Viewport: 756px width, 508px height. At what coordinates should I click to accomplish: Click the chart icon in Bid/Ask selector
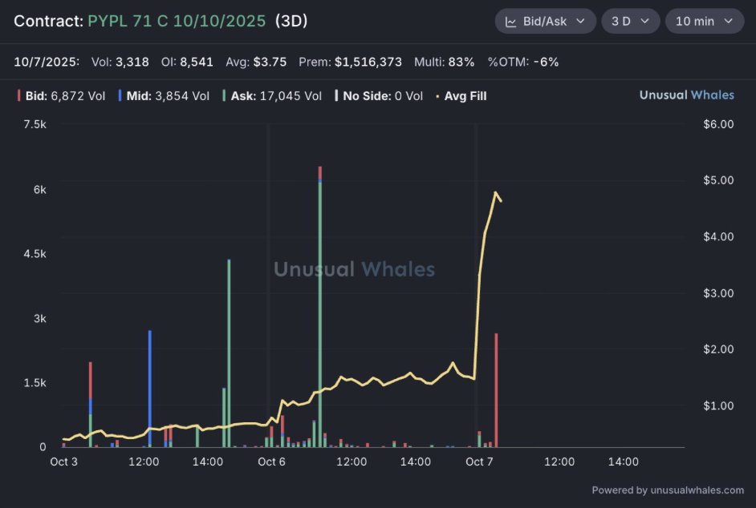pos(511,22)
